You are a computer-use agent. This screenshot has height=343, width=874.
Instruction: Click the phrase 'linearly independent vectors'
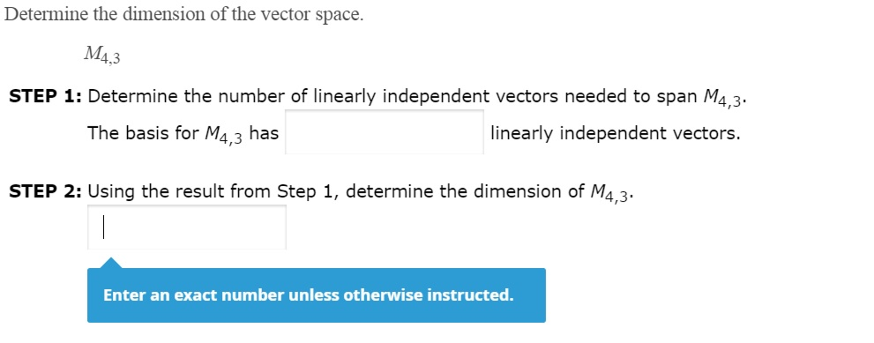(x=615, y=133)
